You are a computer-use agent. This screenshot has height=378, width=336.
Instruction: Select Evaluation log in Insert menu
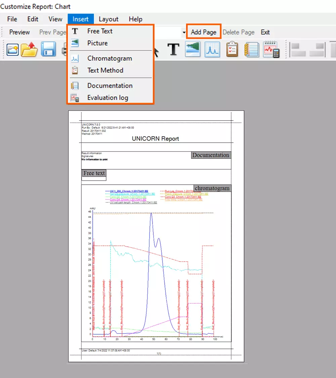[x=108, y=98]
